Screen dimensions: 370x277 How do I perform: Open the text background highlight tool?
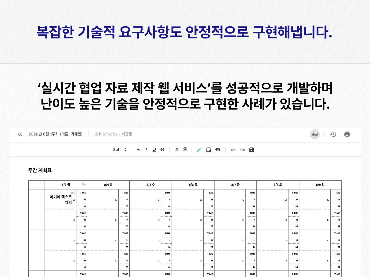pyautogui.click(x=185, y=149)
